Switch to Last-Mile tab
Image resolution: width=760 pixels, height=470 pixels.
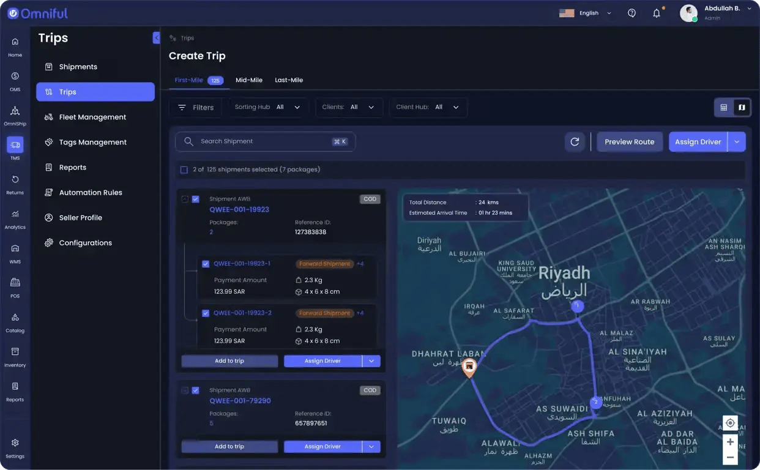tap(289, 80)
